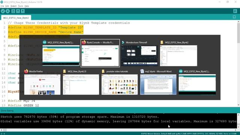The width and height of the screenshot is (240, 135).
Task: Click the Filmora9 icon in task switcher
Action: [123, 42]
